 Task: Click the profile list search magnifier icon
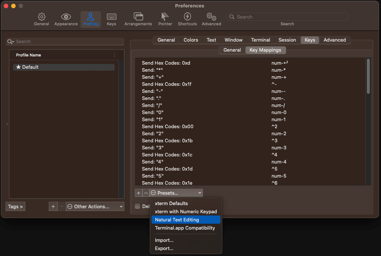point(10,42)
